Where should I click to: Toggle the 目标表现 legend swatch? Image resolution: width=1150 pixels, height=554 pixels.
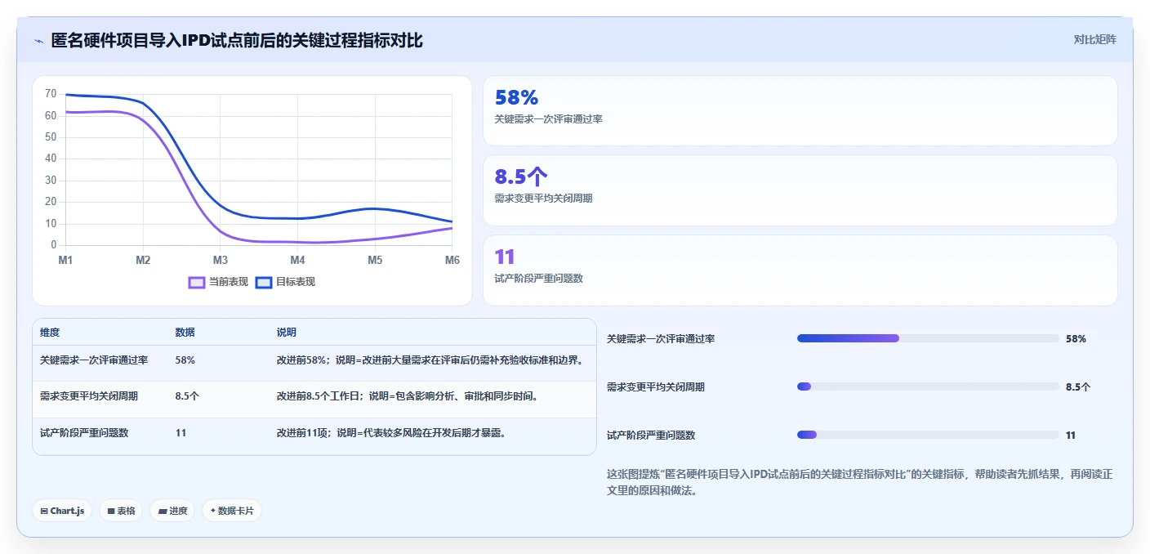point(264,282)
